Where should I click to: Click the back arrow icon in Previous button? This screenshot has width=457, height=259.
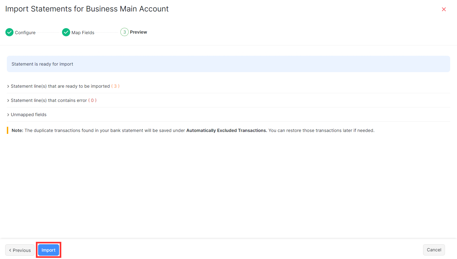[x=11, y=250]
